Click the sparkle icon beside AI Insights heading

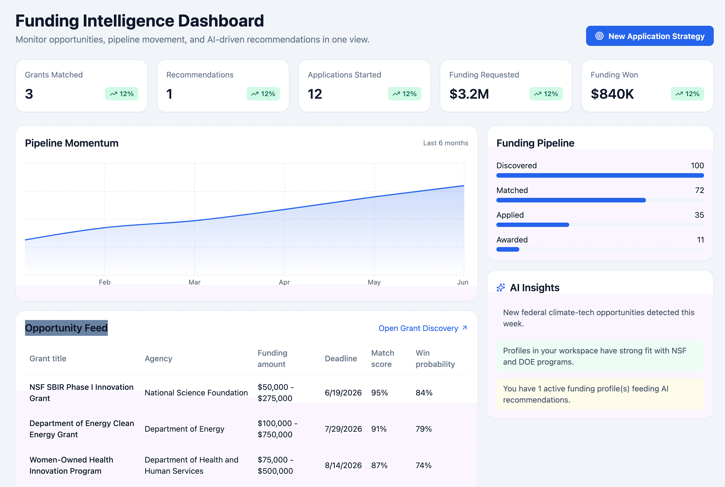(x=501, y=287)
